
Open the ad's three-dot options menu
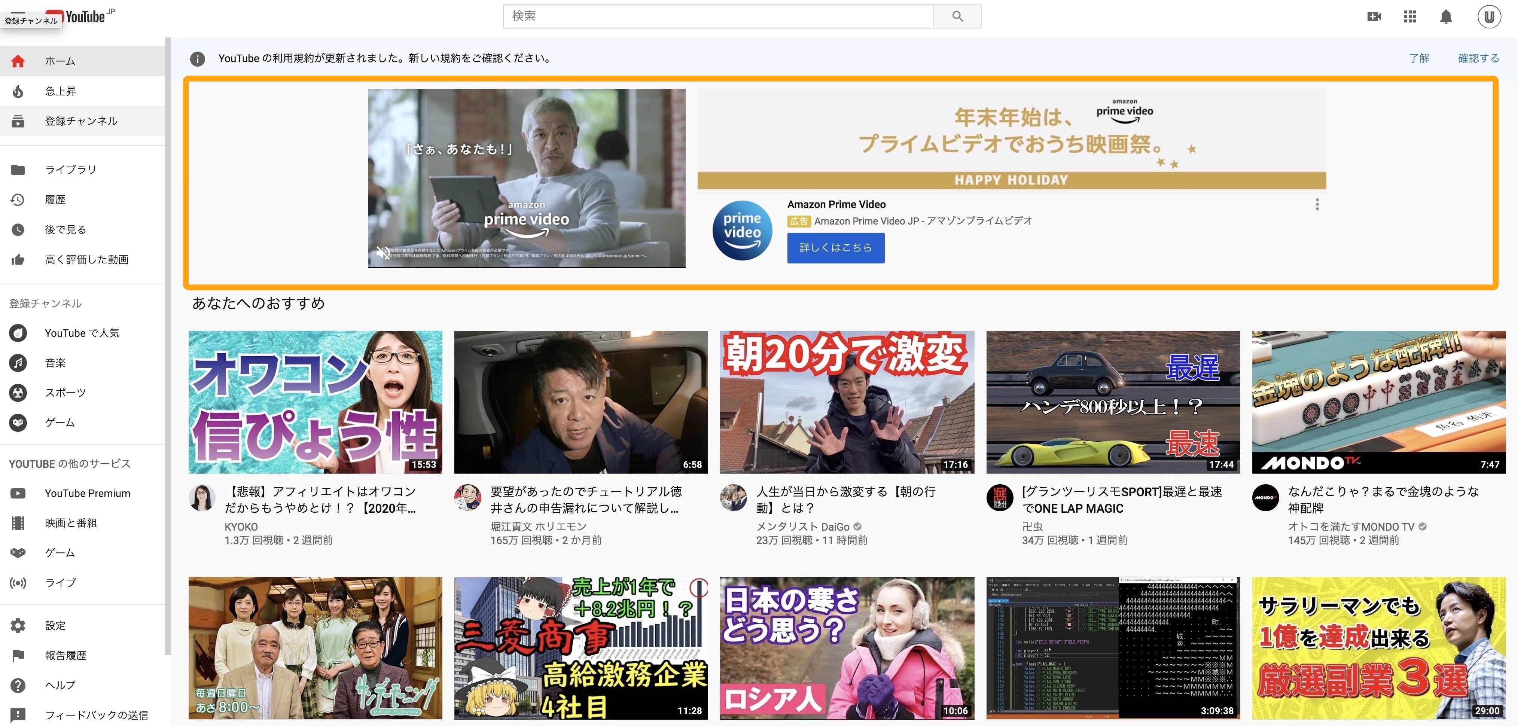[1317, 205]
